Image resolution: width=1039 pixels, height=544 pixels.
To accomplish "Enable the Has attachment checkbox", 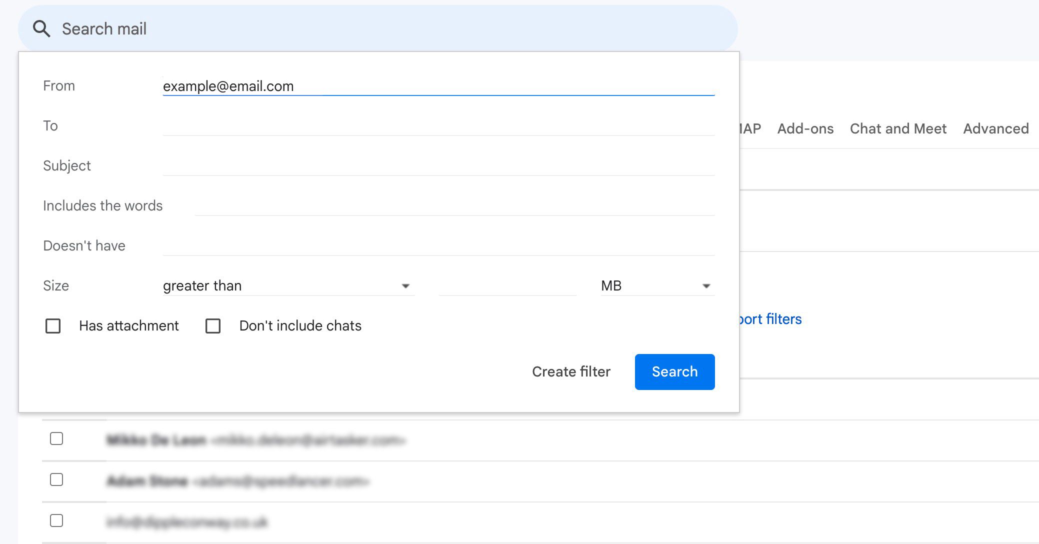I will pyautogui.click(x=52, y=326).
